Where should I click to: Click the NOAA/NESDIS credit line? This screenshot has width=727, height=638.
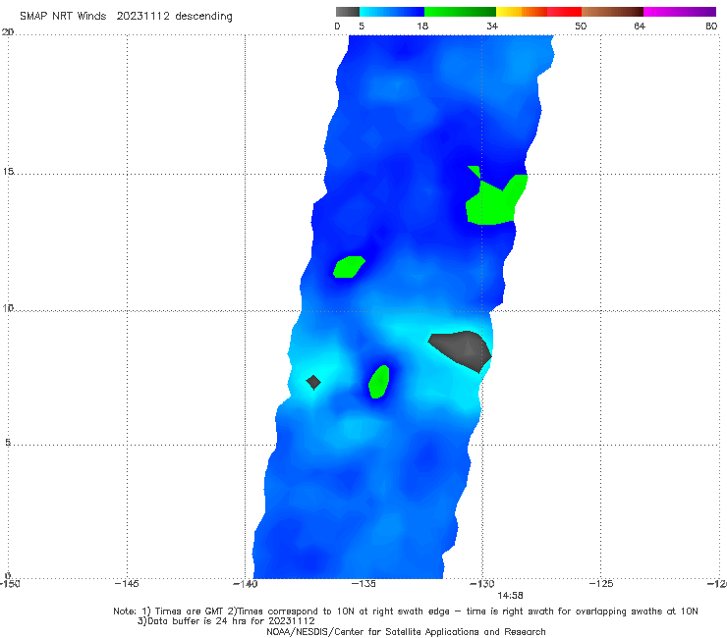coord(406,632)
